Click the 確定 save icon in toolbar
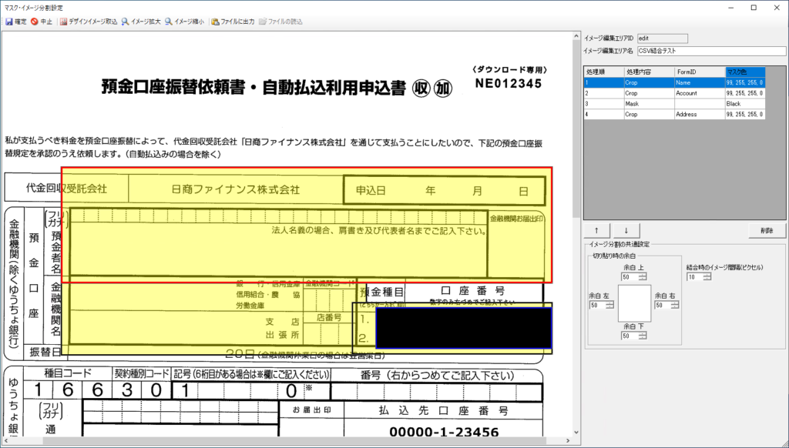 [8, 22]
